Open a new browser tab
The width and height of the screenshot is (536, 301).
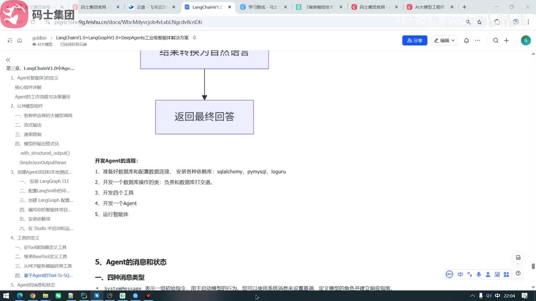tap(464, 7)
